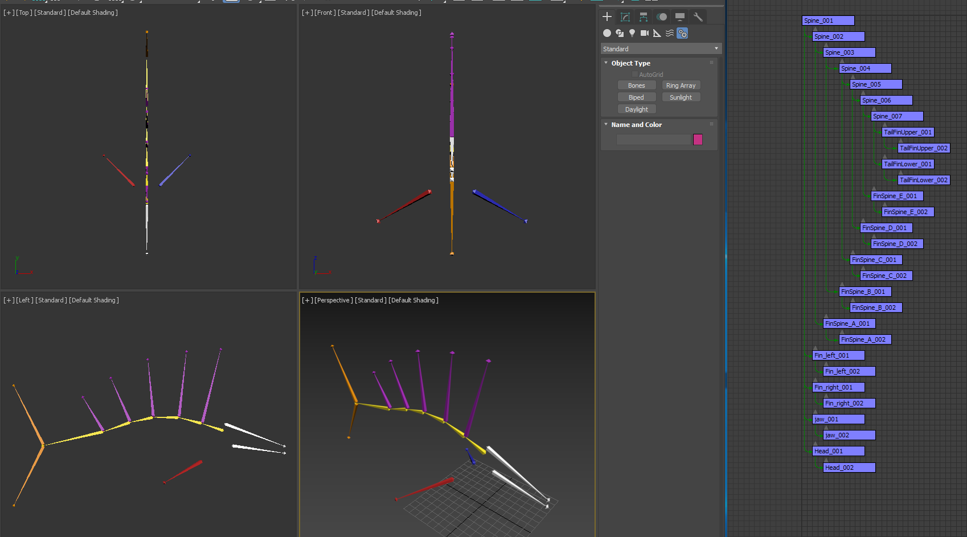Select the Space Warps creation category
This screenshot has height=537, width=967.
(x=669, y=33)
